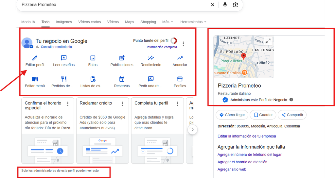This screenshot has height=178, width=335.
Task: Open Editar menú book icon
Action: tap(35, 79)
